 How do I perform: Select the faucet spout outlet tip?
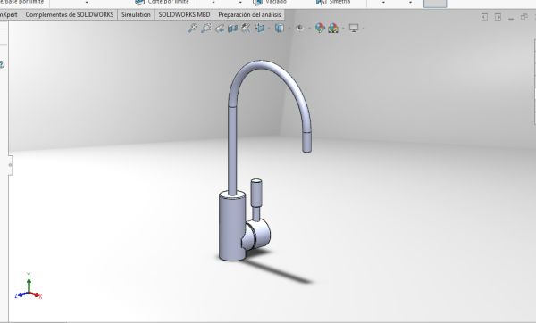[307, 141]
